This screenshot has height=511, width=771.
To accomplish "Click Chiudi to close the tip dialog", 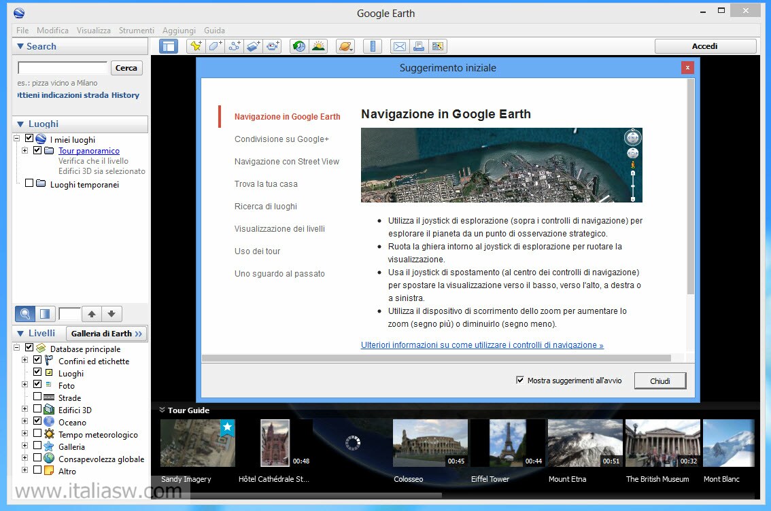I will tap(660, 381).
